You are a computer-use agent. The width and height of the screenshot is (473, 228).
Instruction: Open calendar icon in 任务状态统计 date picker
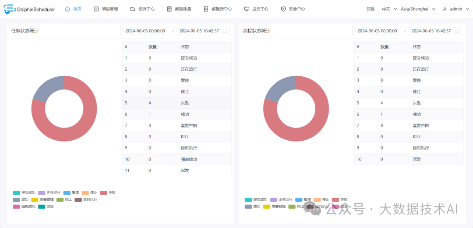[225, 31]
